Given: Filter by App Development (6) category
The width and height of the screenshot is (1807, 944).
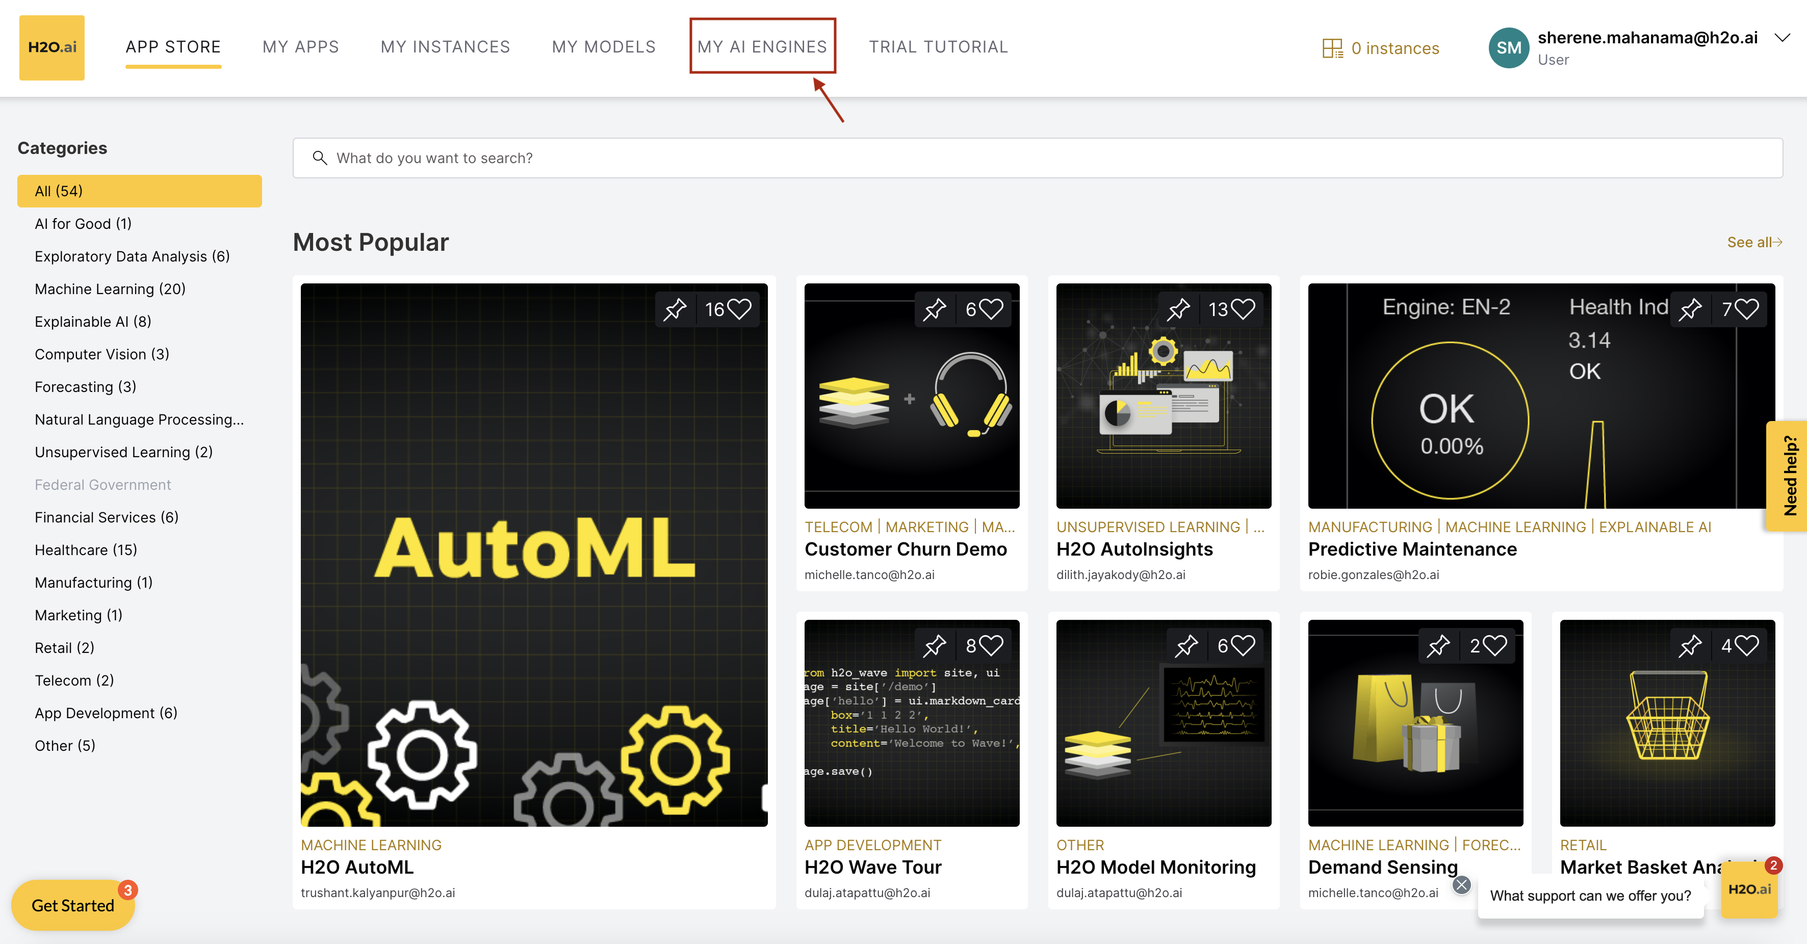Looking at the screenshot, I should 106,713.
